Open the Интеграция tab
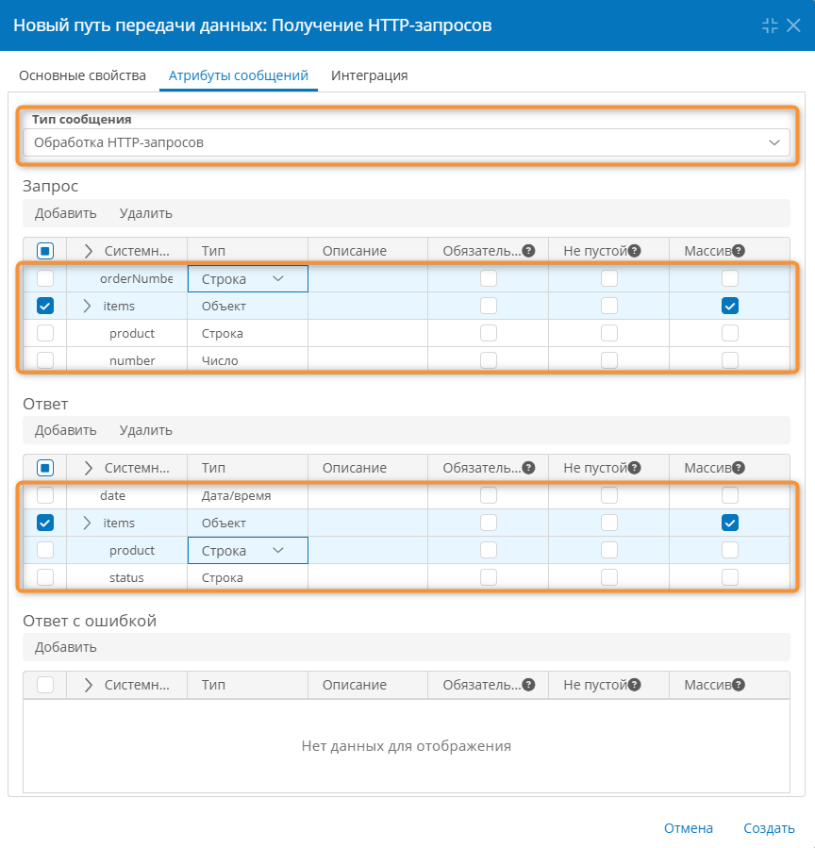The height and width of the screenshot is (848, 815). point(369,75)
